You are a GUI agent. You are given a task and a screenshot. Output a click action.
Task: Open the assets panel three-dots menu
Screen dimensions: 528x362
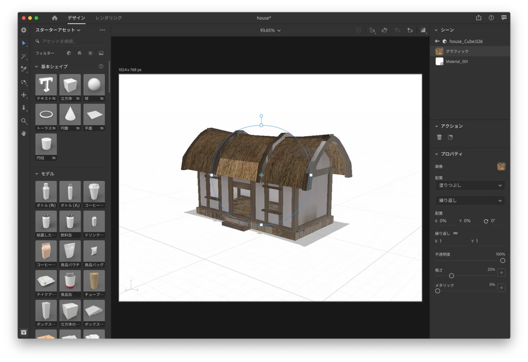pos(103,30)
